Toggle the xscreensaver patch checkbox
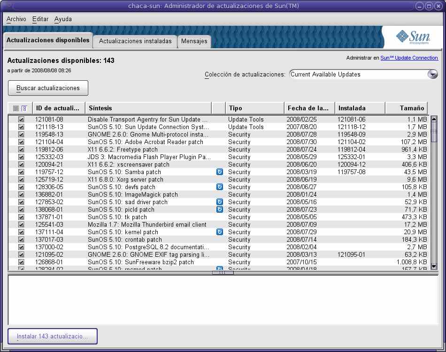The image size is (446, 352). [21, 164]
